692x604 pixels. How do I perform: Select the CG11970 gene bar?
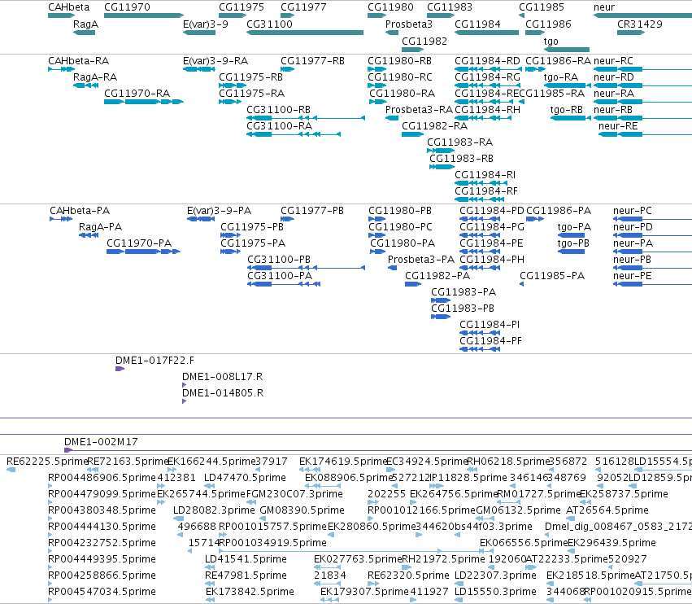coord(143,15)
